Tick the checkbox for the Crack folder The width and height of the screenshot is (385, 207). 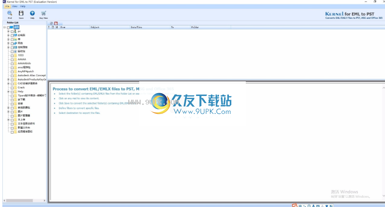(12, 88)
